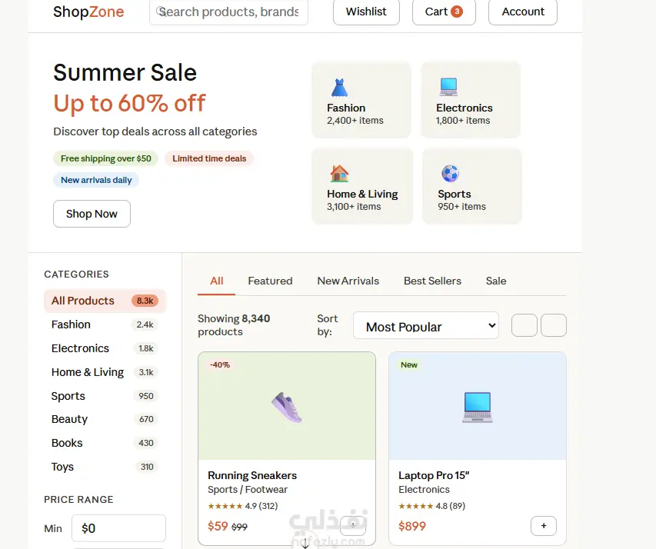Image resolution: width=656 pixels, height=549 pixels.
Task: Open the Best Sellers tab
Action: point(432,281)
